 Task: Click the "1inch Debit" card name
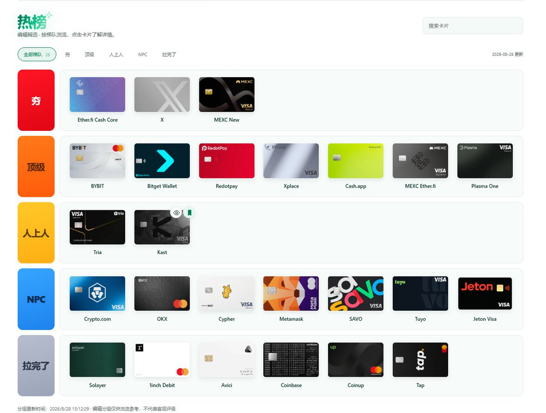[x=162, y=385]
